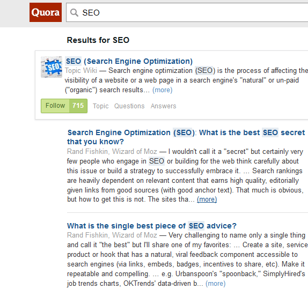This screenshot has width=308, height=296.
Task: Switch to the Questions tab
Action: click(x=129, y=106)
